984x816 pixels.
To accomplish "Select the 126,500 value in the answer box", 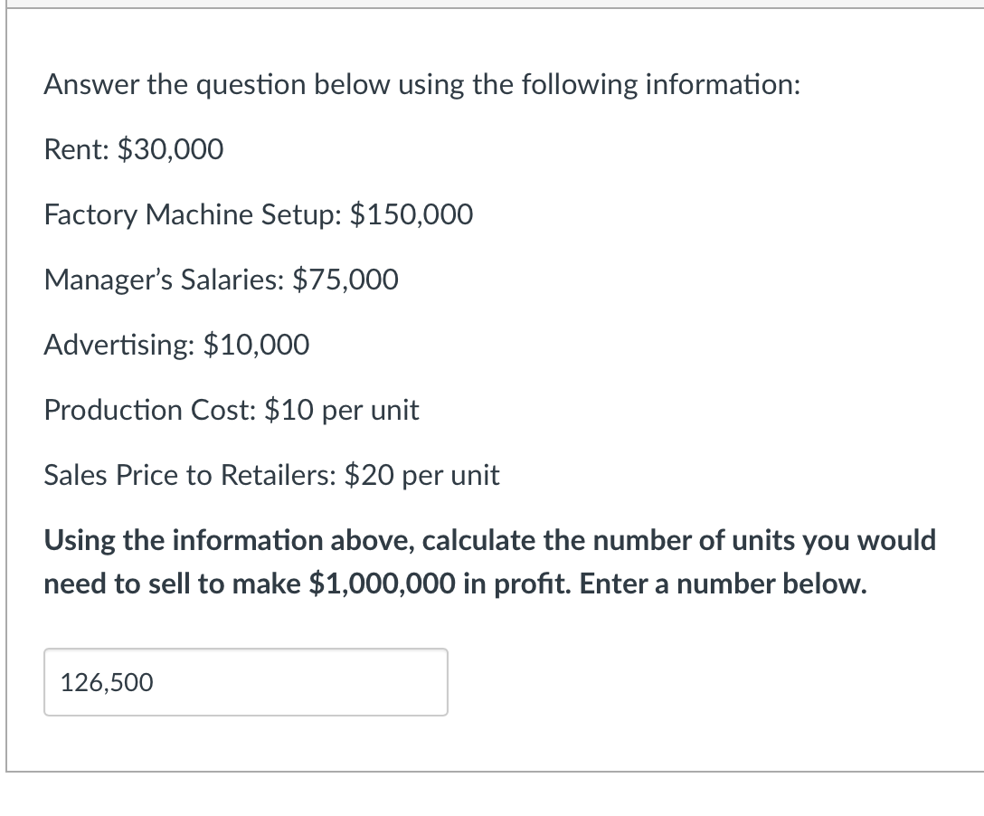I will coord(107,683).
